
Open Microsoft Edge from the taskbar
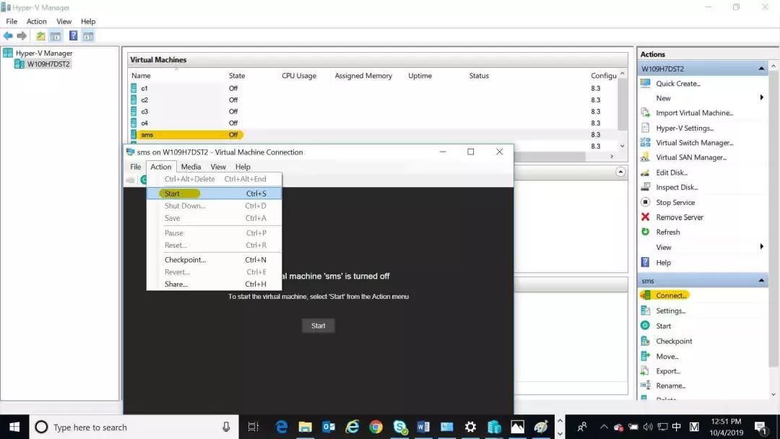click(x=282, y=427)
